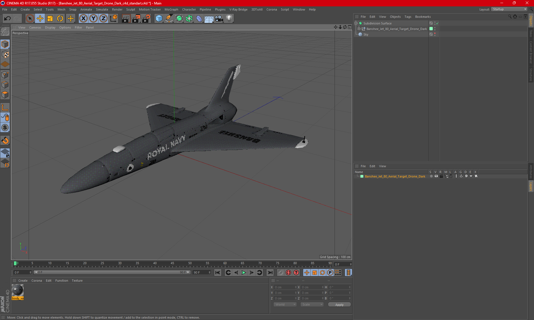Toggle Z axis lock
Image resolution: width=534 pixels, height=320 pixels.
coord(103,19)
